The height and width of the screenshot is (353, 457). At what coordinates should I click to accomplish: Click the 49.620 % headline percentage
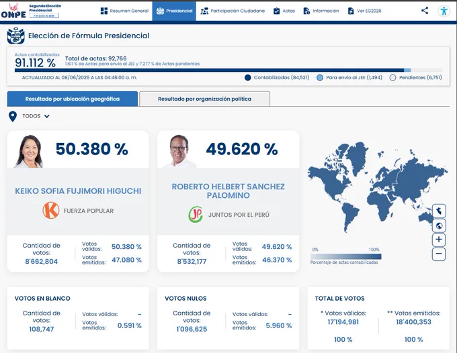point(242,149)
